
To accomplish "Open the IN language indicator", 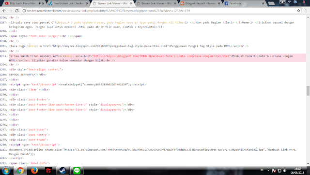I will [262, 170].
